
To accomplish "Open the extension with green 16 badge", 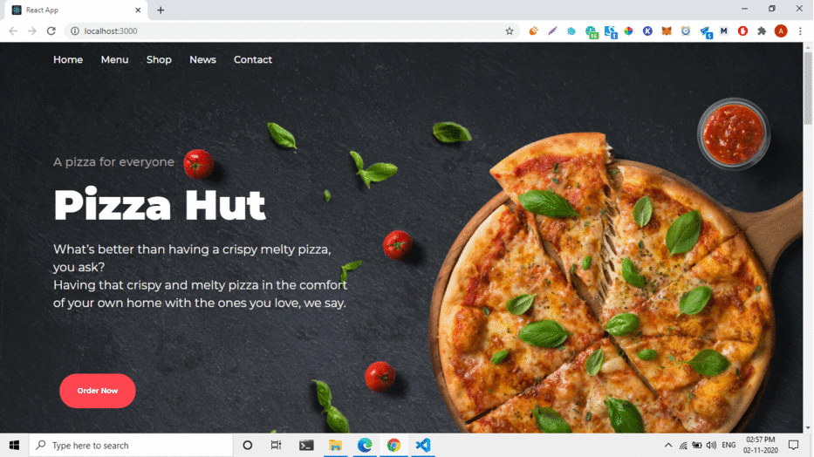I will pyautogui.click(x=592, y=32).
